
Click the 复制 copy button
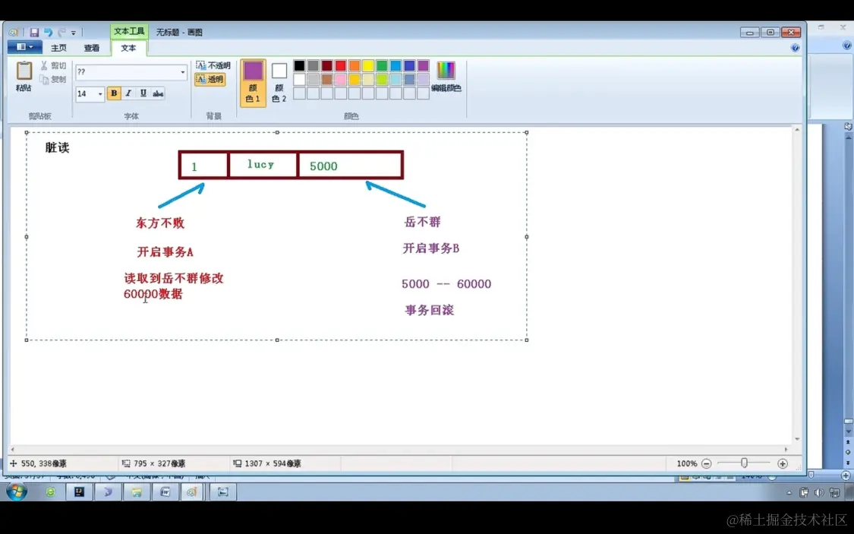click(x=53, y=80)
